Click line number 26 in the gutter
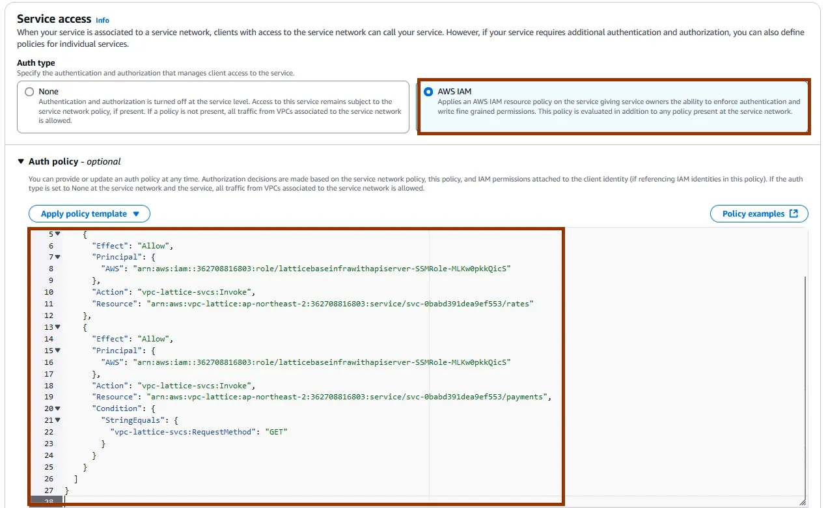Viewport: 828px width, 508px height. (49, 479)
